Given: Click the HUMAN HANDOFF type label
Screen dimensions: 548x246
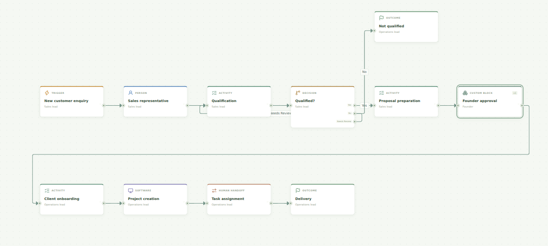Looking at the screenshot, I should [232, 191].
